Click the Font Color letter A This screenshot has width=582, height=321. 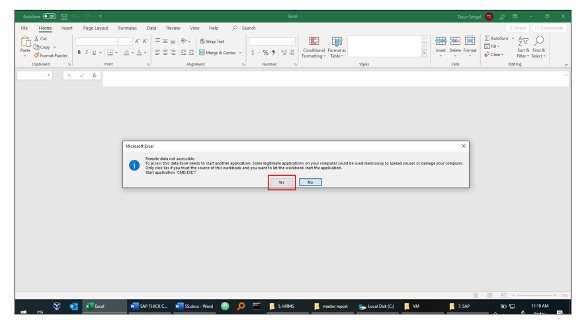(139, 53)
